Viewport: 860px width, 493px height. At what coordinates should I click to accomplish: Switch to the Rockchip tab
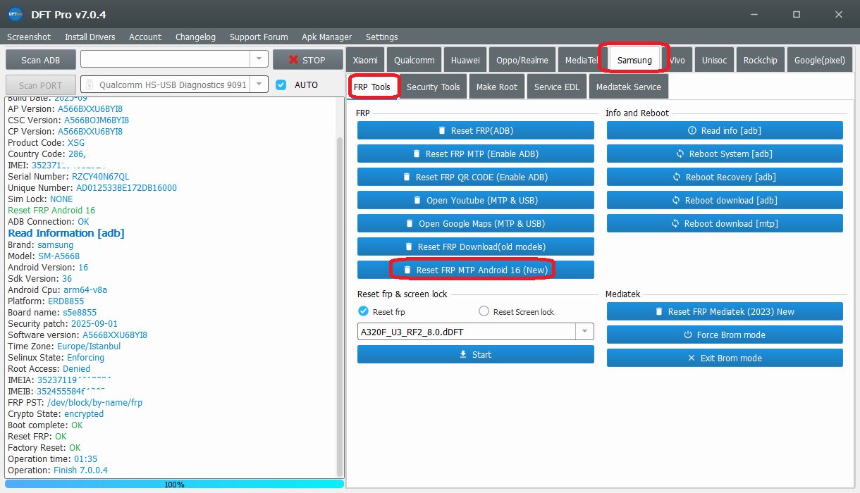pyautogui.click(x=760, y=60)
